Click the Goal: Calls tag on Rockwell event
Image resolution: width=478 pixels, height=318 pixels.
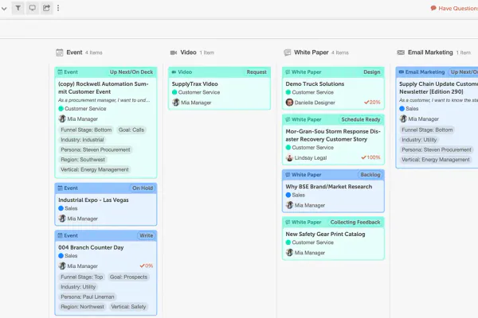click(x=131, y=130)
